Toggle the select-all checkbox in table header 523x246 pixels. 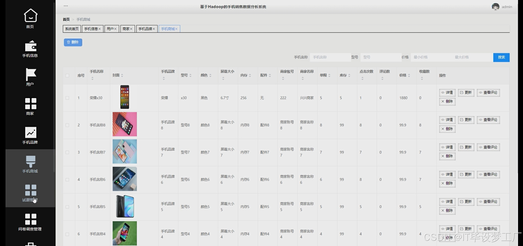tap(67, 75)
